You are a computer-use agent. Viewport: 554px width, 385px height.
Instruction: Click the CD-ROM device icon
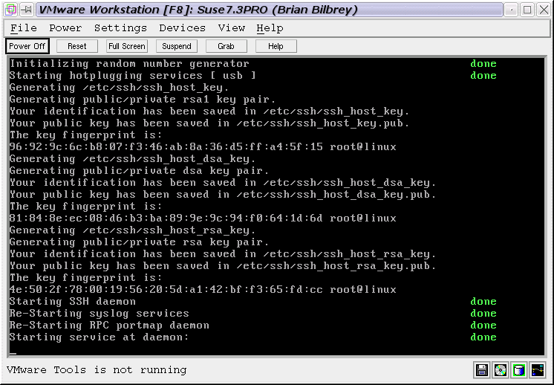[x=501, y=370]
